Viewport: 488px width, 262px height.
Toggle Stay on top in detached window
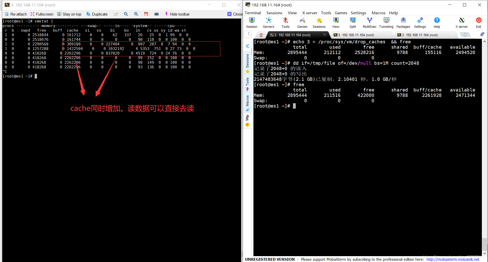tap(69, 14)
